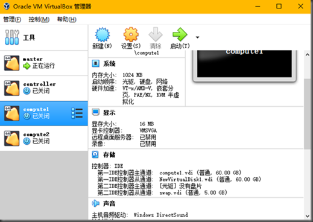313x222 pixels.
Task: Select the master VM icon
Action: pos(12,63)
